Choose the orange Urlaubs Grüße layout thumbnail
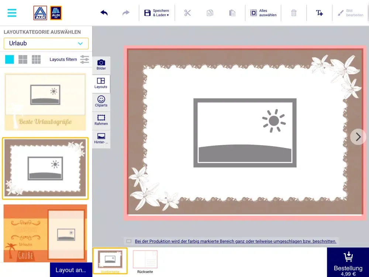369x277 pixels. 45,233
